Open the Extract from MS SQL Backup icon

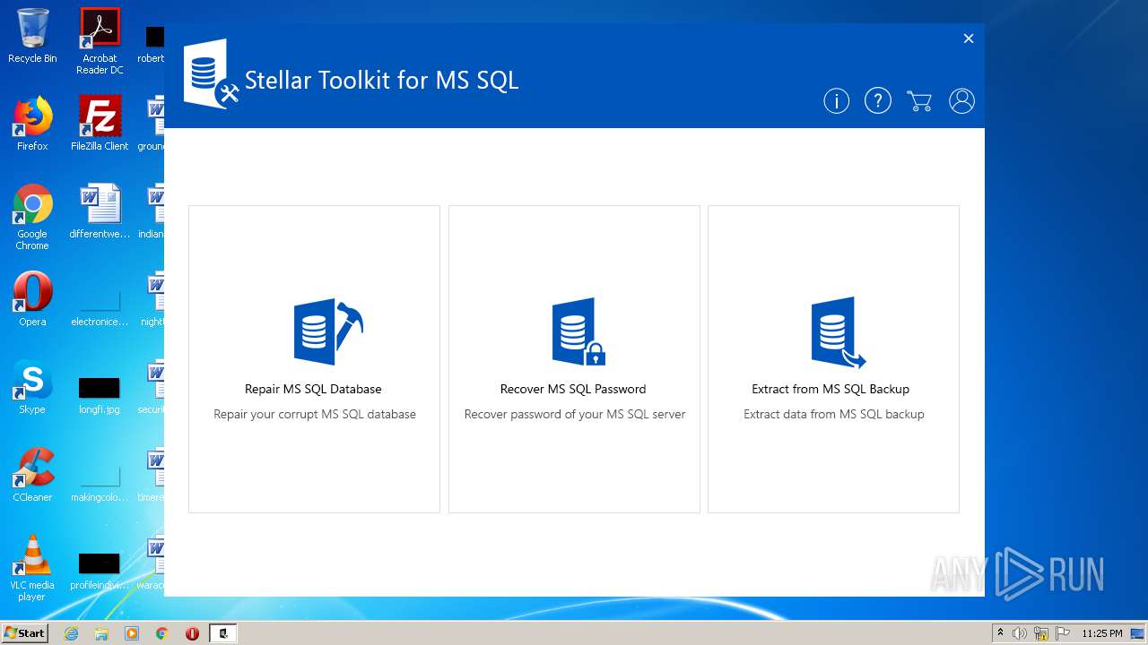838,332
